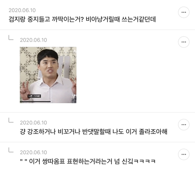The width and height of the screenshot is (195, 170).
Task: Open more options for the 걍 강조하거나 reply
Action: coord(184,125)
